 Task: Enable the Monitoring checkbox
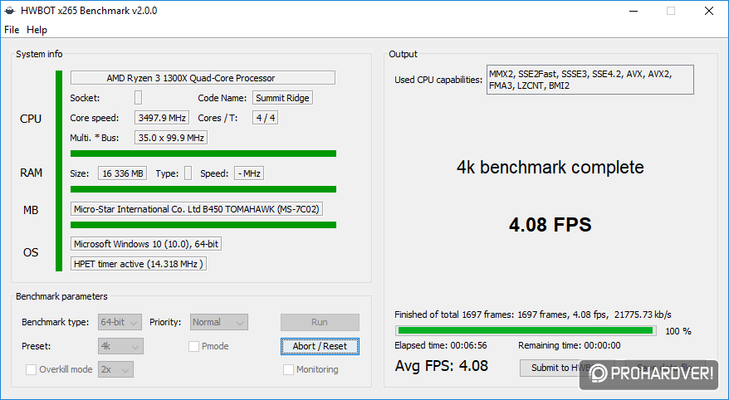pyautogui.click(x=288, y=370)
